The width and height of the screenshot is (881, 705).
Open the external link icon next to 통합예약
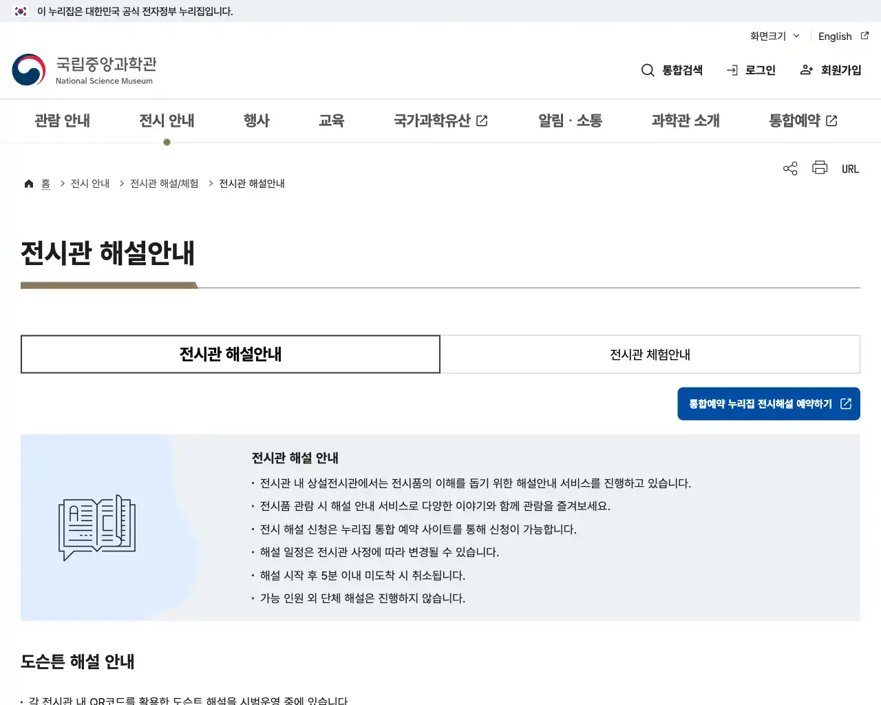click(831, 120)
